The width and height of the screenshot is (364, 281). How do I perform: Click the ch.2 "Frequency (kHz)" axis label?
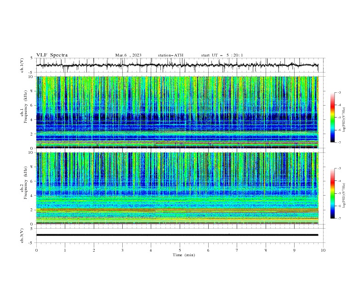coord(26,183)
